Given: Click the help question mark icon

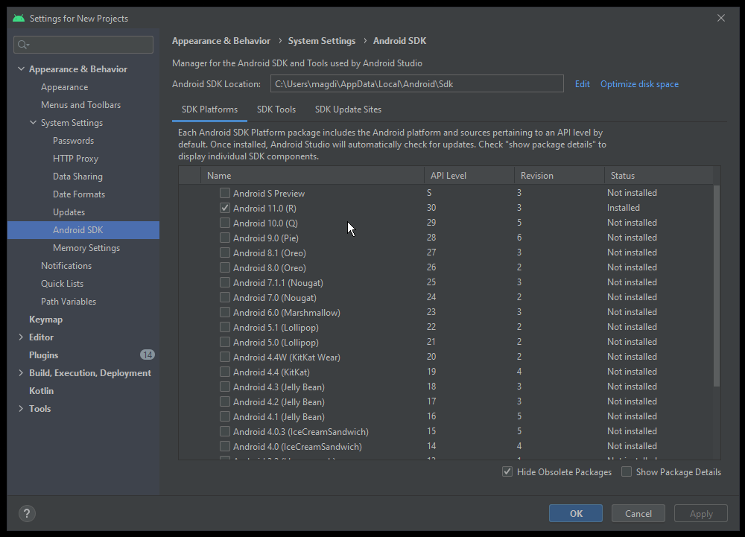Looking at the screenshot, I should coord(27,513).
